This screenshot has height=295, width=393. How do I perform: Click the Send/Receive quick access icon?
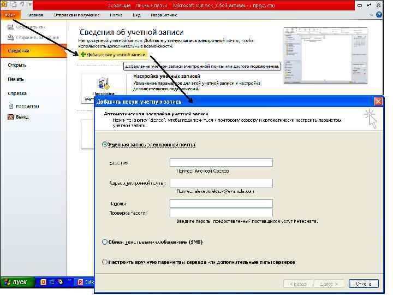point(14,4)
